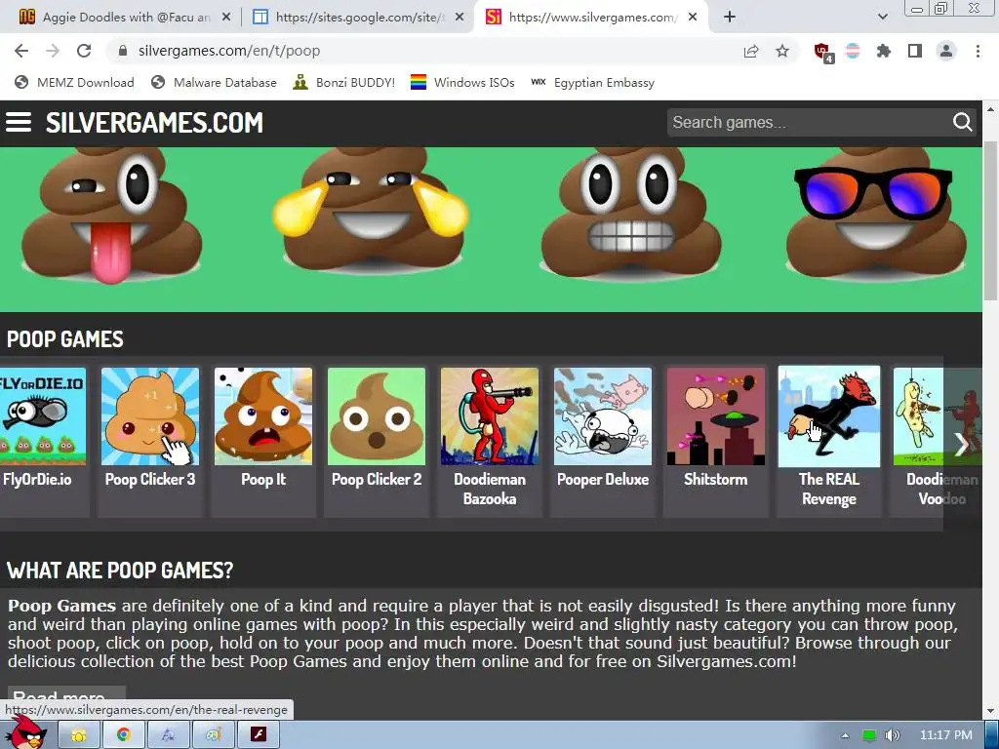
Task: Click the page's vertical scrollbar thumb
Action: pos(990,220)
